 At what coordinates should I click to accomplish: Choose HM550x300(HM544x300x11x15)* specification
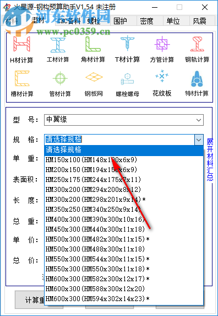click(x=124, y=259)
